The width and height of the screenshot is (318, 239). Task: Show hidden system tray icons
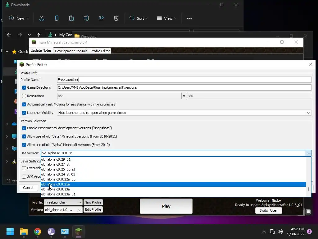click(264, 232)
